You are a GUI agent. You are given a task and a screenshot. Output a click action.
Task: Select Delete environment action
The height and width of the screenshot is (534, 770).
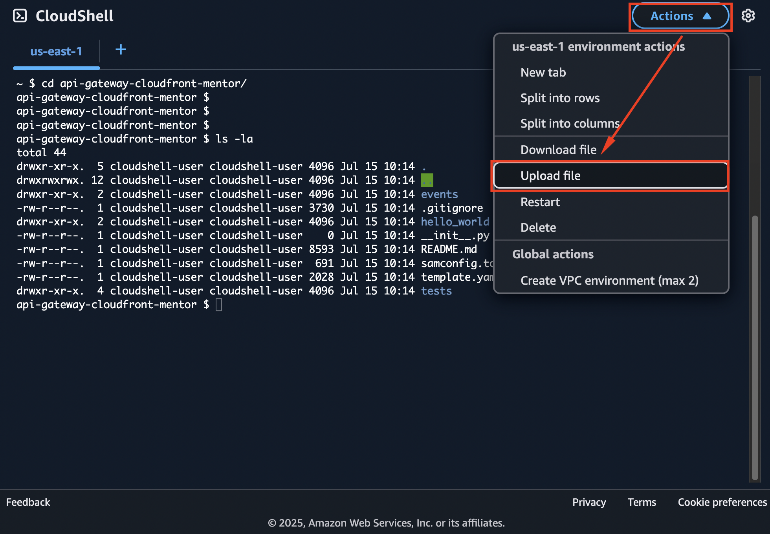(x=538, y=227)
